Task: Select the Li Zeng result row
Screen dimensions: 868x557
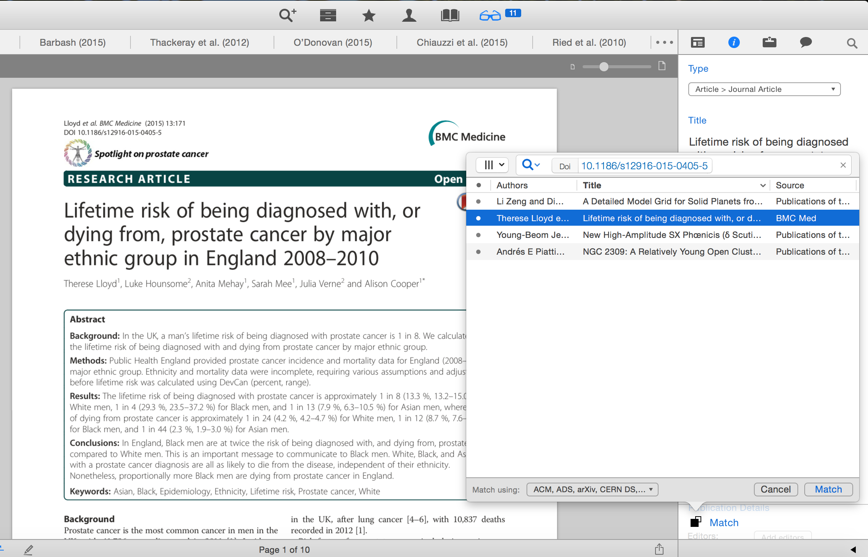Action: pyautogui.click(x=663, y=201)
